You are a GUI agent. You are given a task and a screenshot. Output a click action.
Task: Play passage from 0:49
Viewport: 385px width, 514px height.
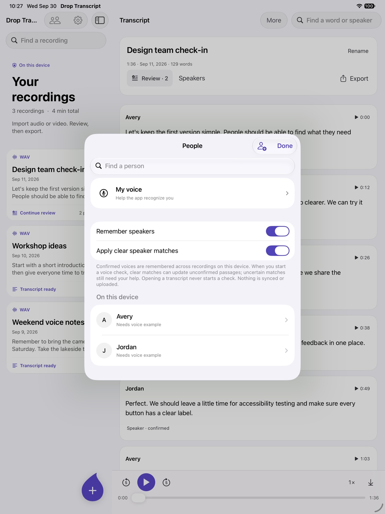(x=362, y=388)
